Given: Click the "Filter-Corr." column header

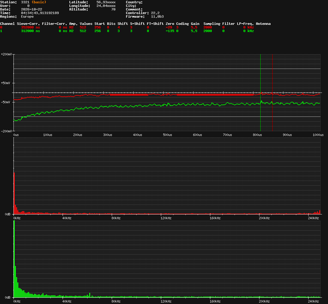Looking at the screenshot, I should (x=55, y=24).
